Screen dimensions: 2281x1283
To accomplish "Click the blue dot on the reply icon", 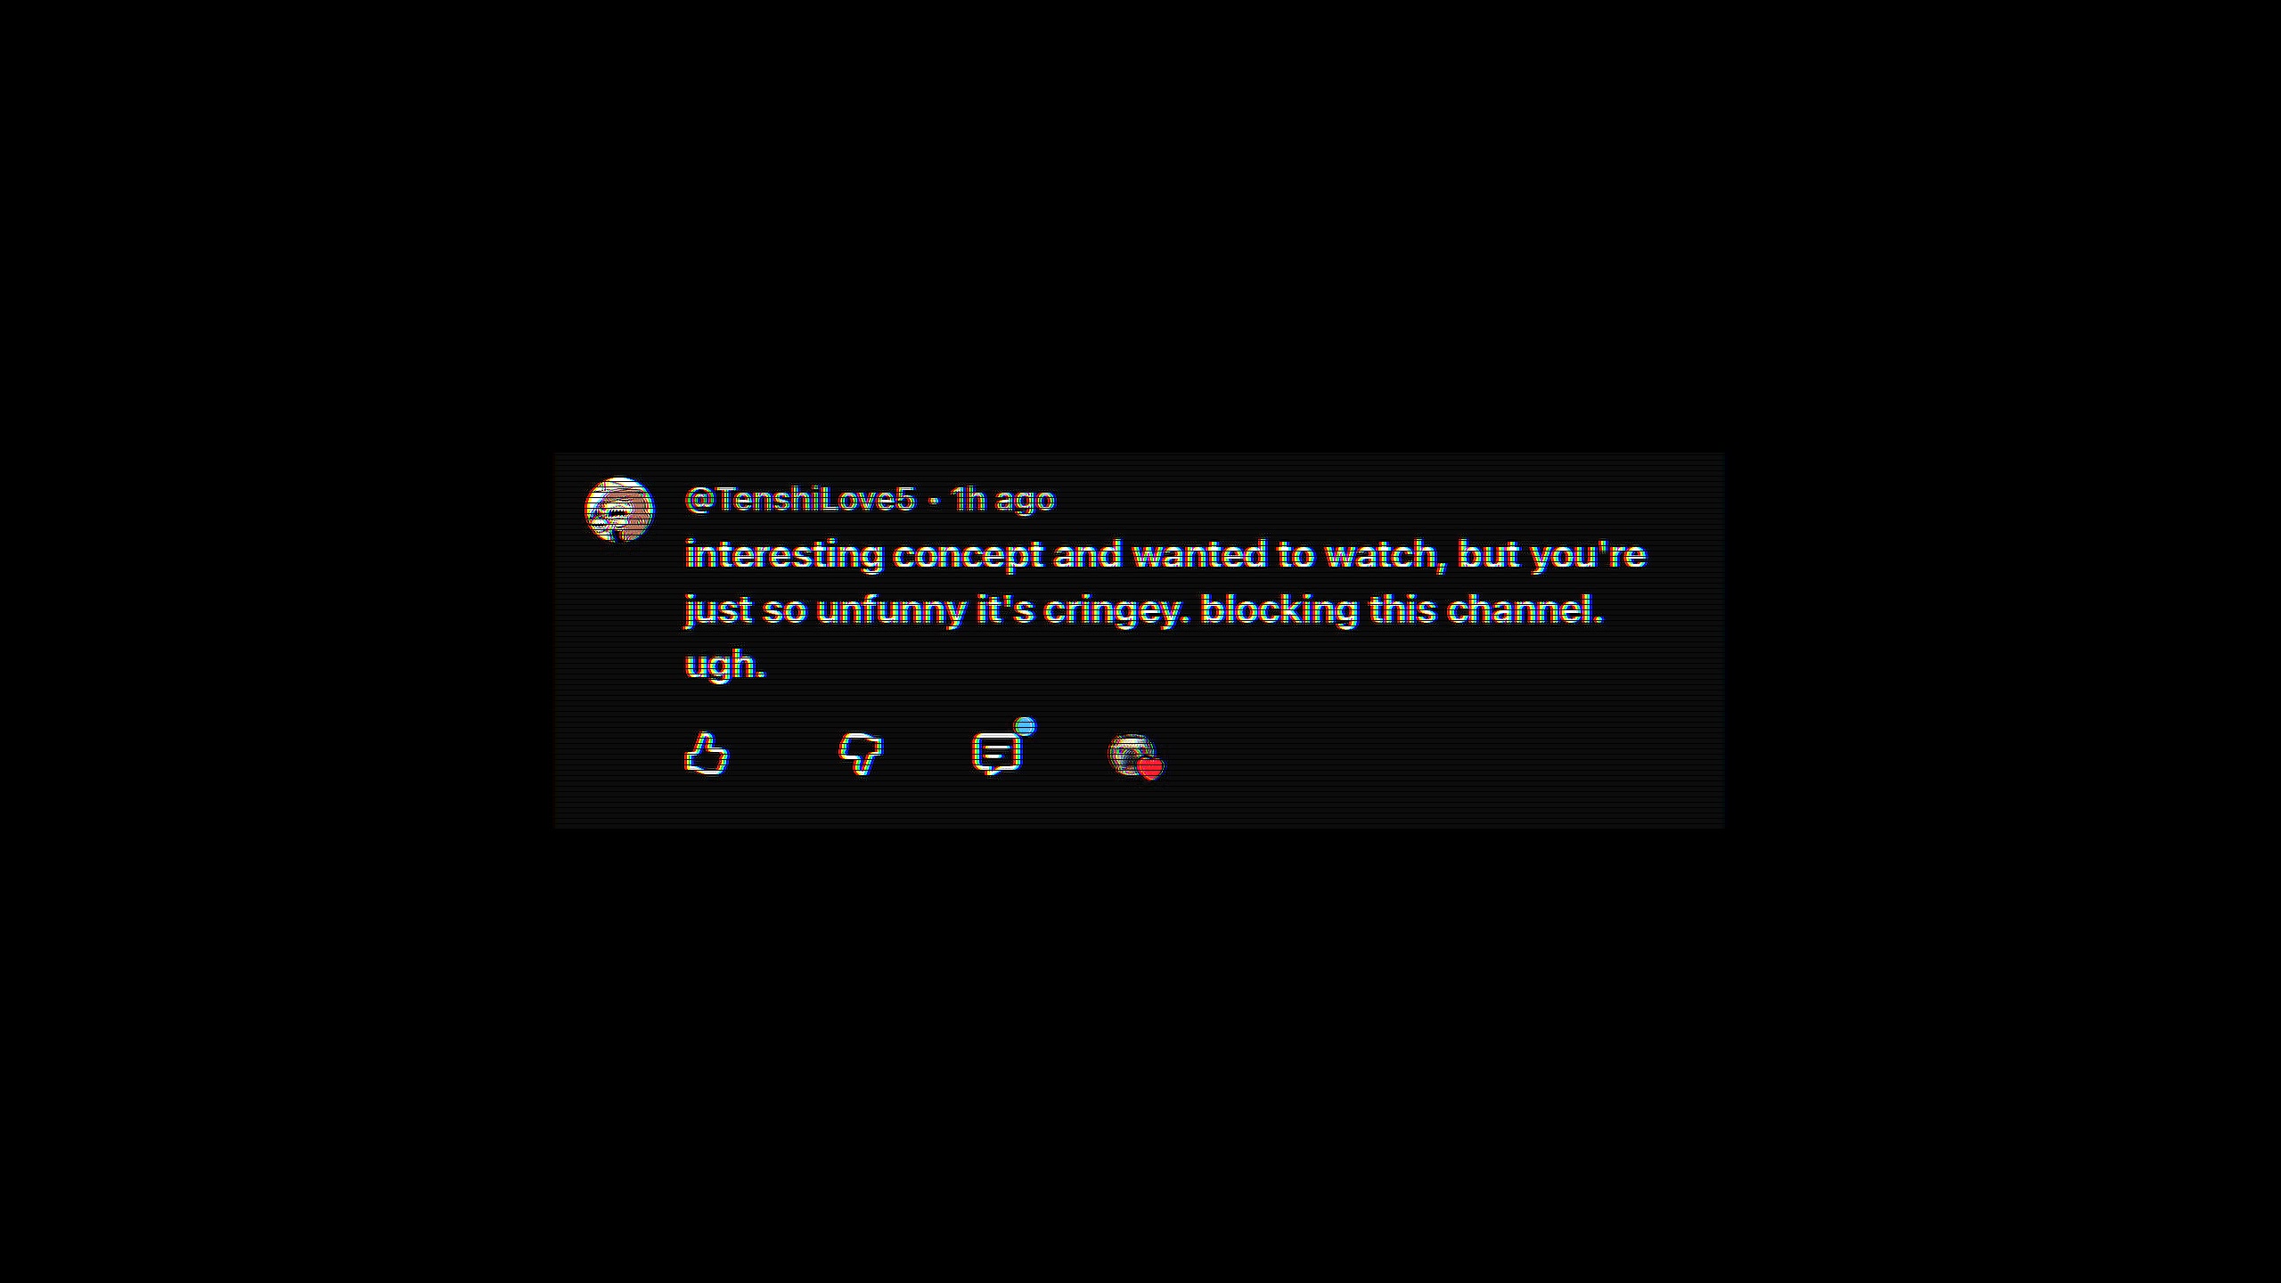I will pos(1026,727).
